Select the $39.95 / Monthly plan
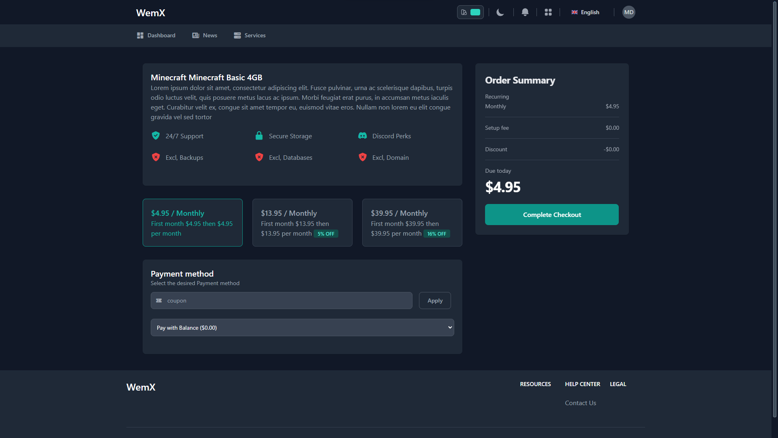Image resolution: width=778 pixels, height=438 pixels. tap(412, 223)
